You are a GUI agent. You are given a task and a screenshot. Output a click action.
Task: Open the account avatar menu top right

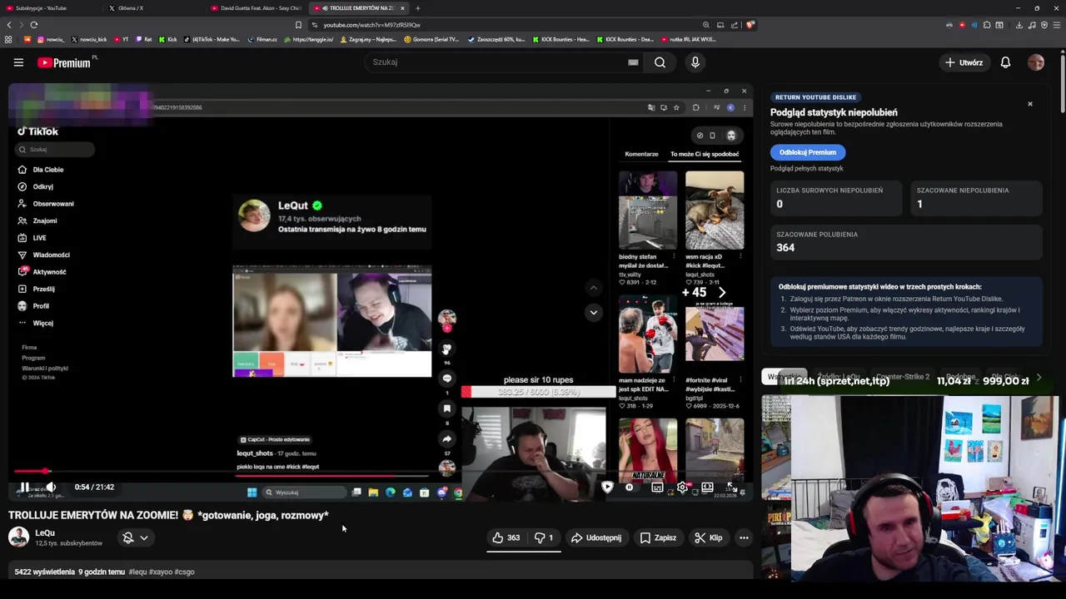pyautogui.click(x=1036, y=62)
